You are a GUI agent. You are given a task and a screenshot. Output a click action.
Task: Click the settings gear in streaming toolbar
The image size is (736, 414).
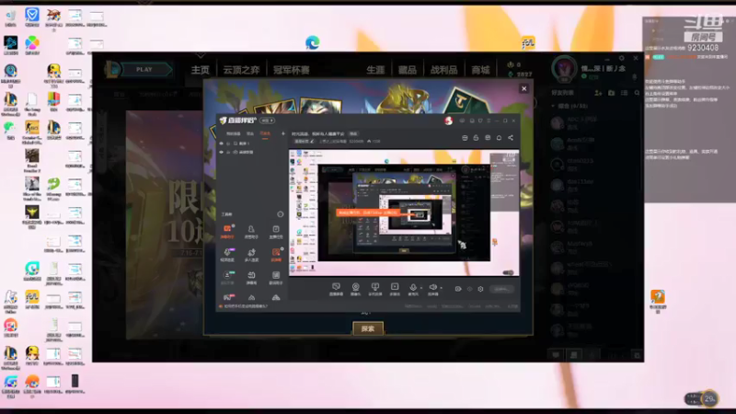480,289
